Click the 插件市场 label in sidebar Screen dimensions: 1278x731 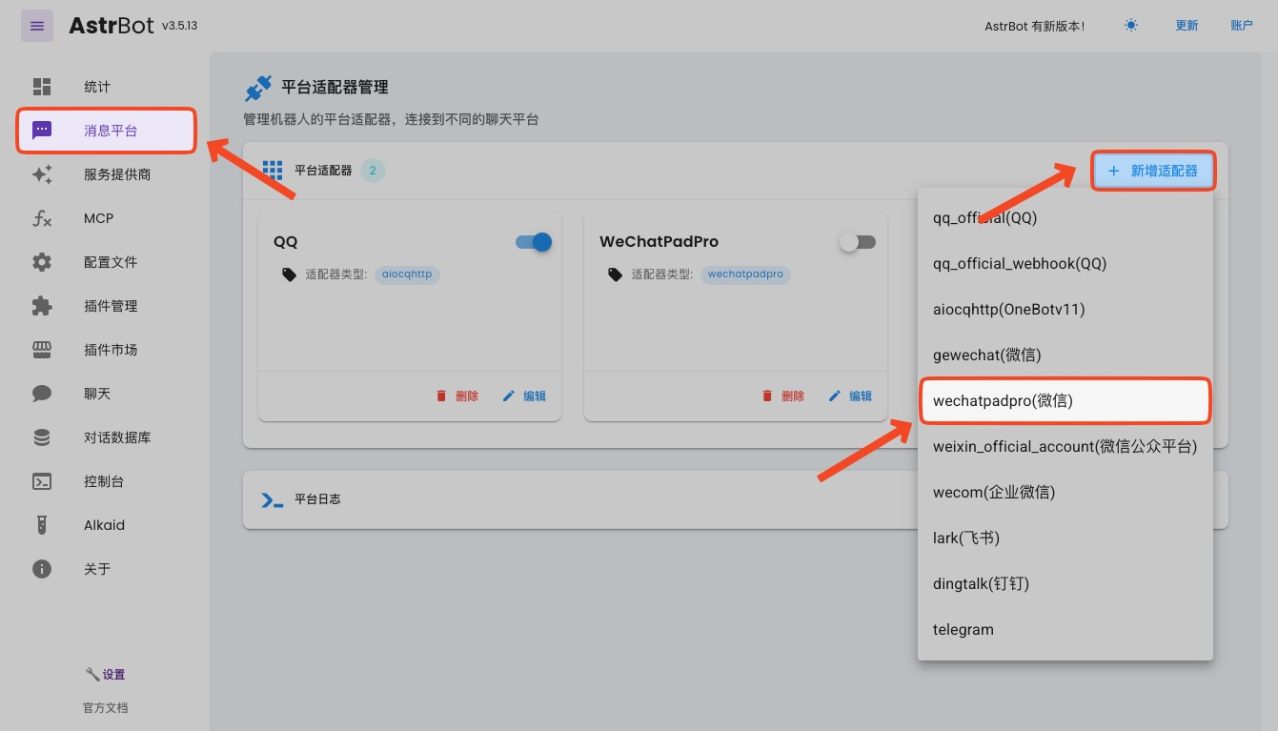(111, 350)
